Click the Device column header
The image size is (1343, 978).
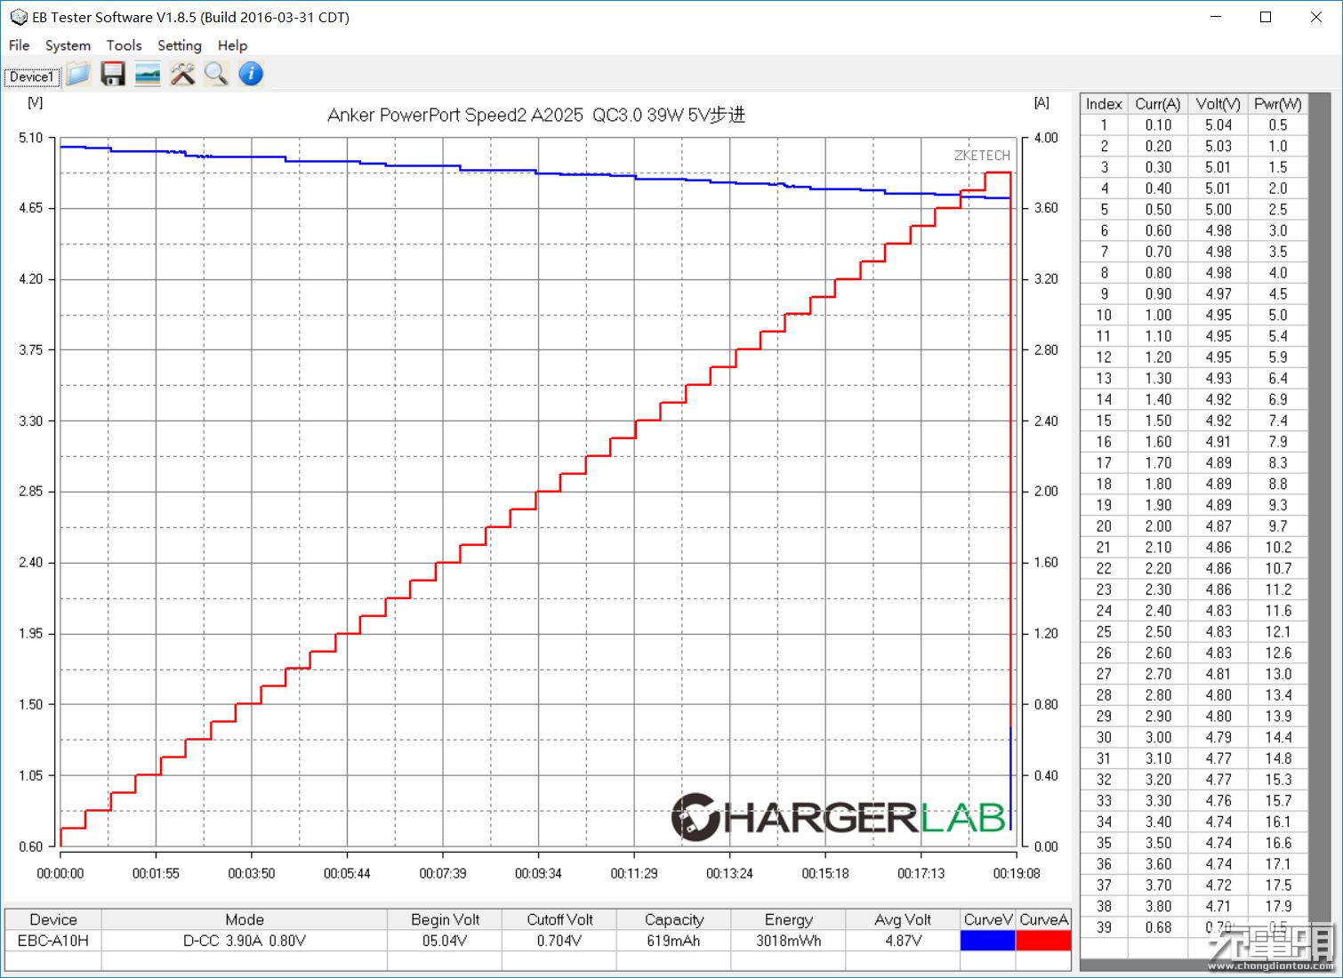[53, 919]
